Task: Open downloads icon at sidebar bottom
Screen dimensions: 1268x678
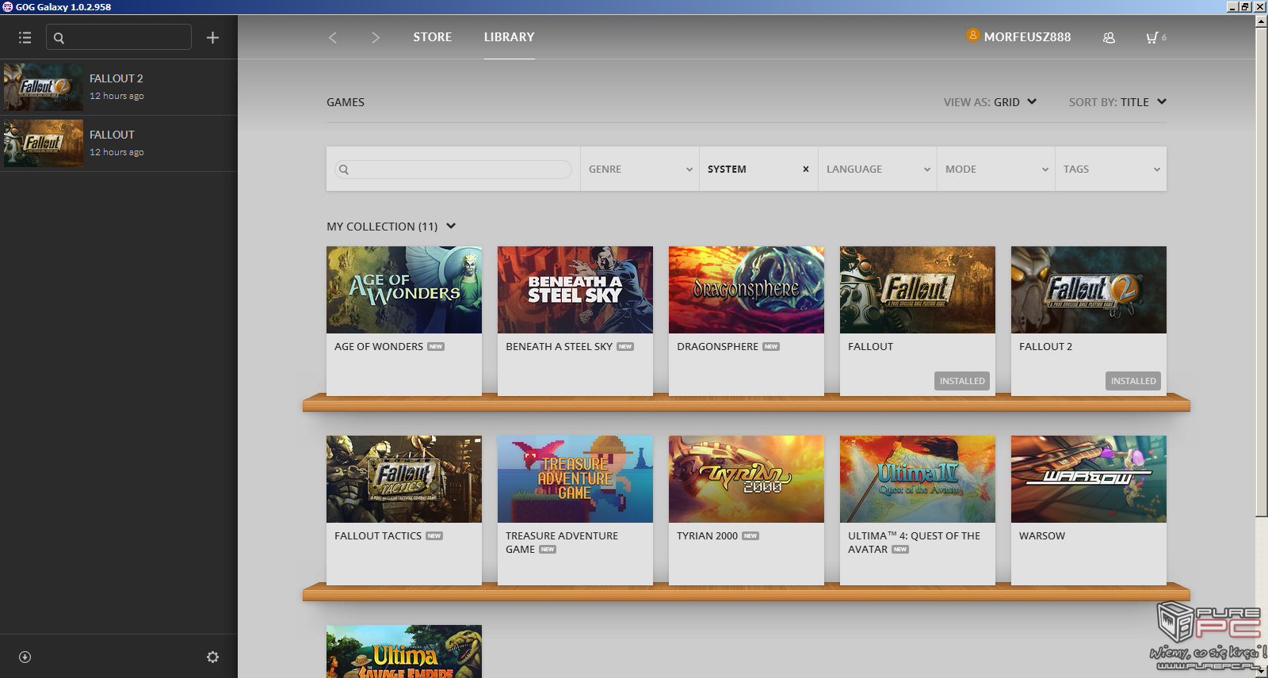Action: pyautogui.click(x=25, y=657)
